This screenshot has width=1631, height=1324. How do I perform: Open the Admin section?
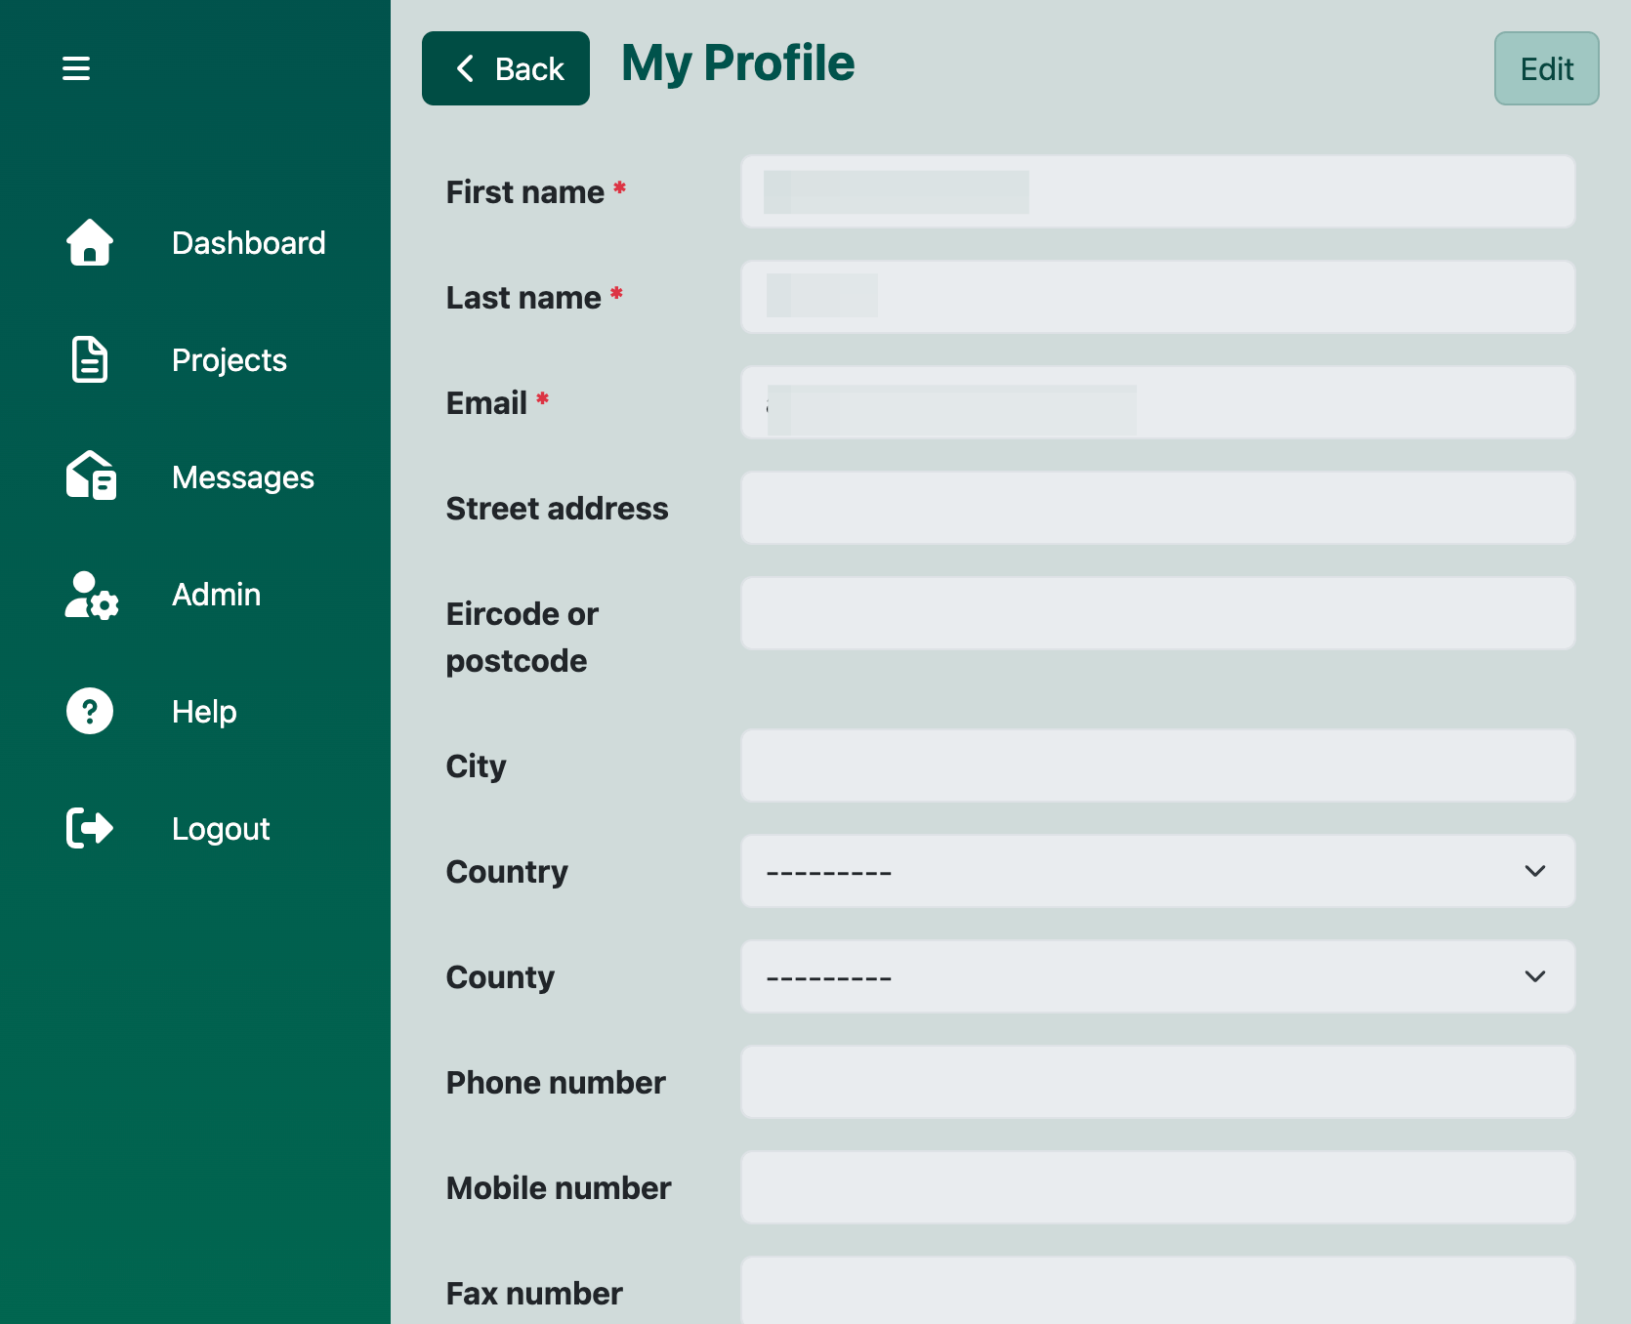tap(217, 595)
